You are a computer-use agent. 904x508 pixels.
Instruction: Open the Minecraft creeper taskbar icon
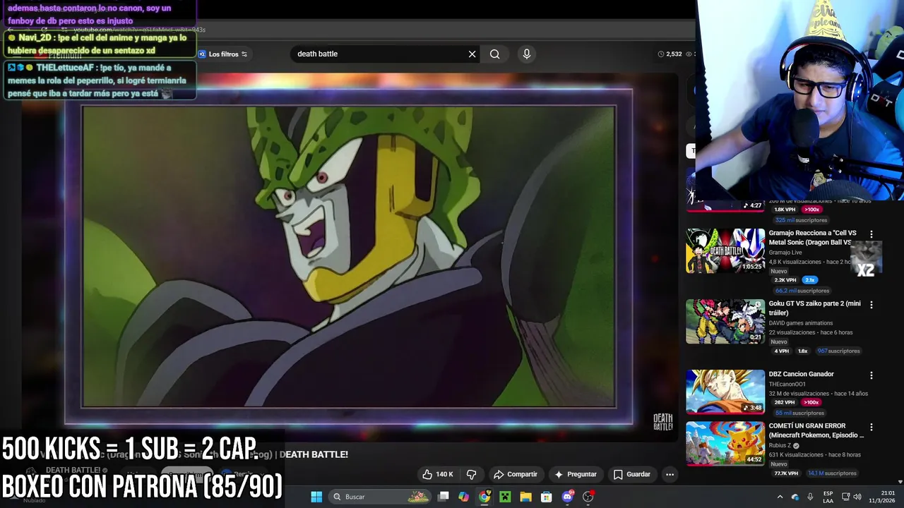tap(505, 497)
